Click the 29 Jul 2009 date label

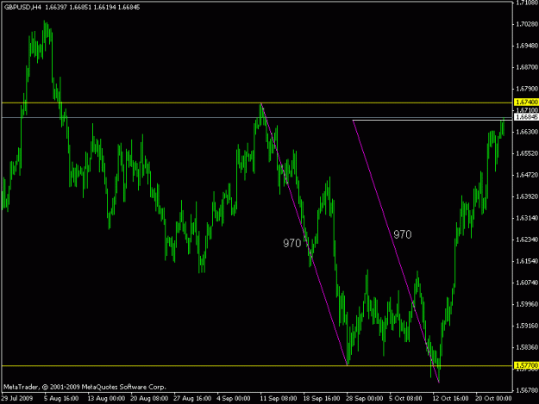click(17, 399)
